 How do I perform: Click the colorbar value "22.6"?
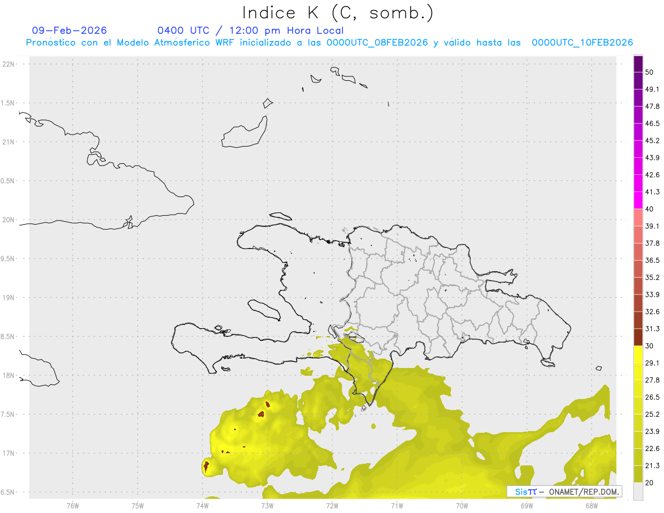point(652,449)
